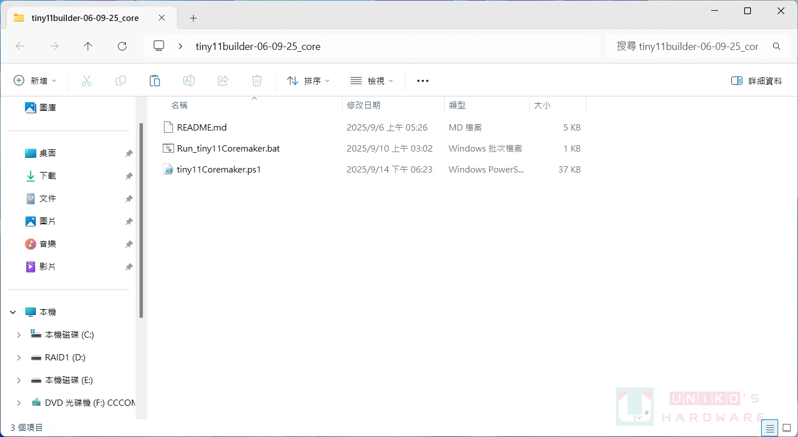Open 影片 videos in the sidebar

pos(48,267)
